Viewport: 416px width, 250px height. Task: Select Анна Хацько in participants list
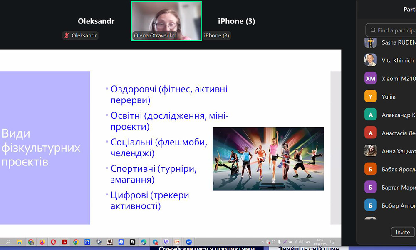point(390,151)
